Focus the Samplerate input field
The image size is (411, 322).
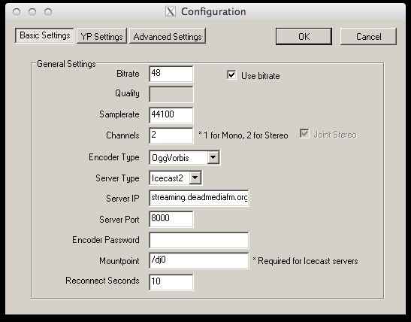tap(171, 115)
